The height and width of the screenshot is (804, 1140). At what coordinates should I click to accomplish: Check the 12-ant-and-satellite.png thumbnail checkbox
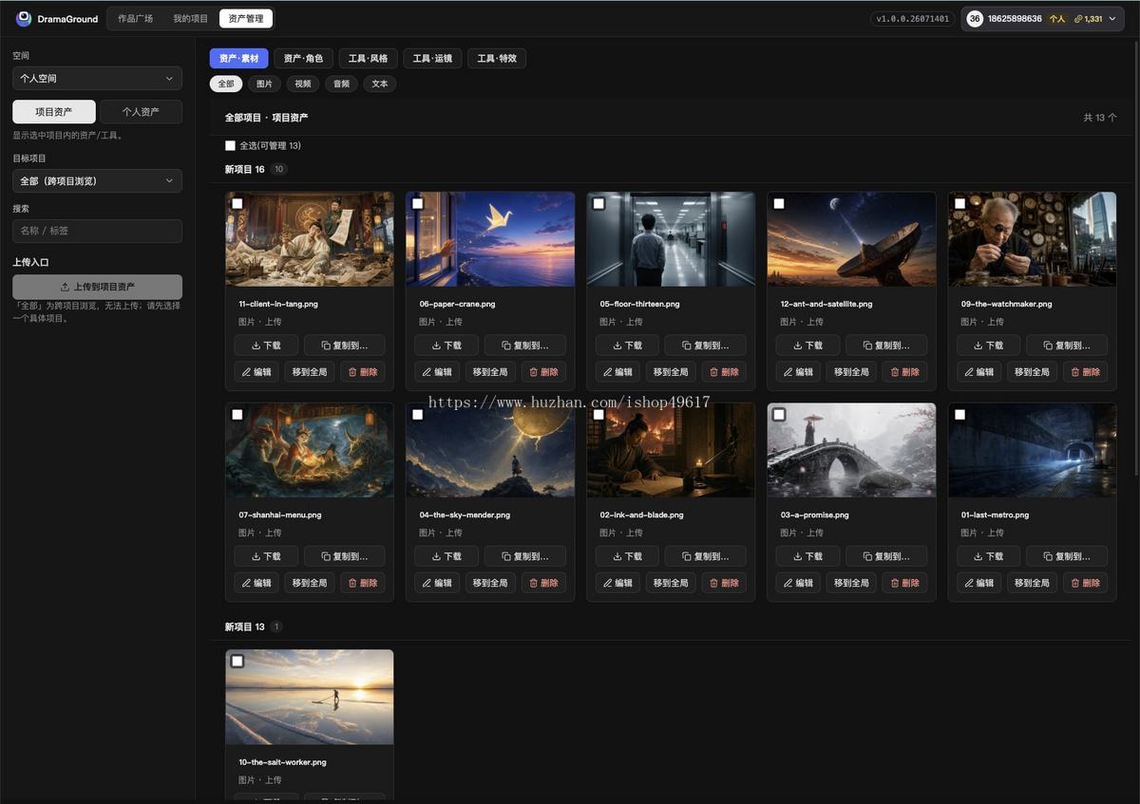tap(779, 203)
